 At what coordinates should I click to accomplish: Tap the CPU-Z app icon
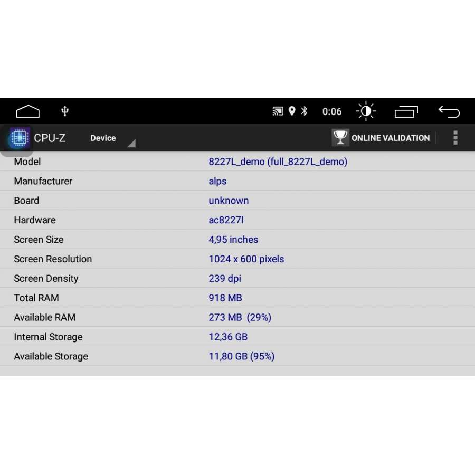[x=20, y=138]
